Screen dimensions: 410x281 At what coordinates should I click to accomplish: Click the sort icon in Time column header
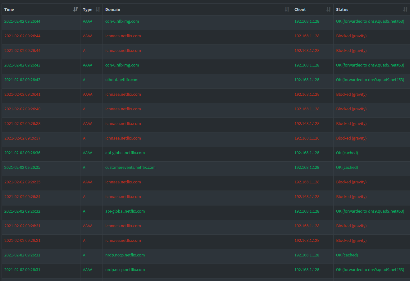(x=75, y=9)
